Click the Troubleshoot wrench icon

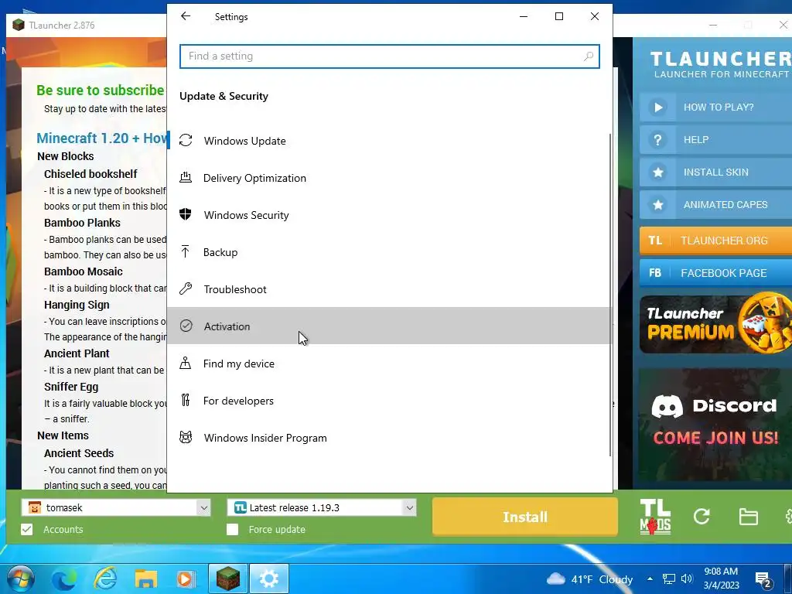186,288
